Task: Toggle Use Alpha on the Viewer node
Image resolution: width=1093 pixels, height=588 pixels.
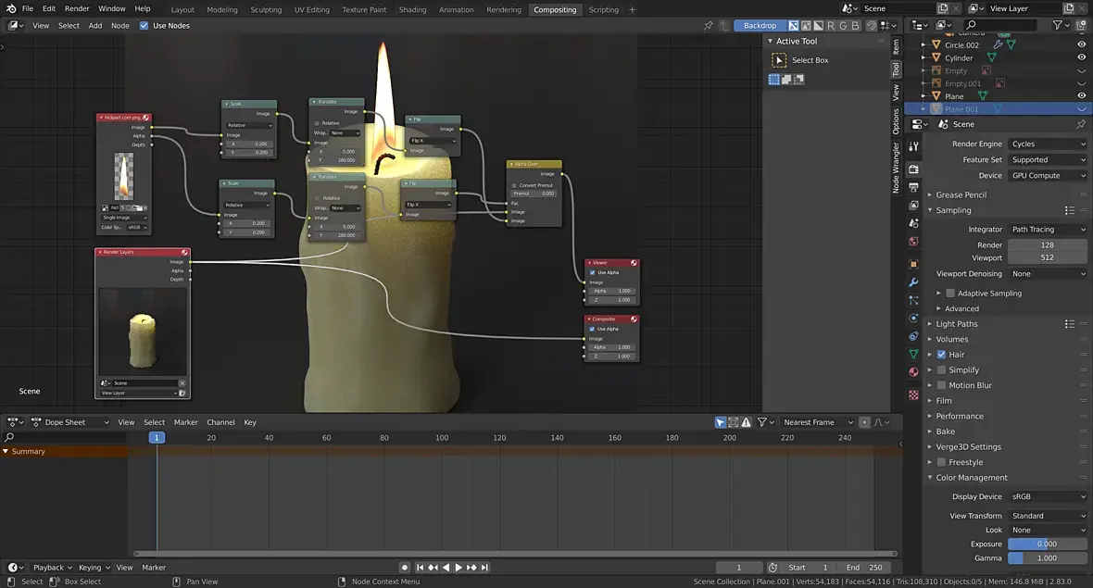Action: point(593,272)
